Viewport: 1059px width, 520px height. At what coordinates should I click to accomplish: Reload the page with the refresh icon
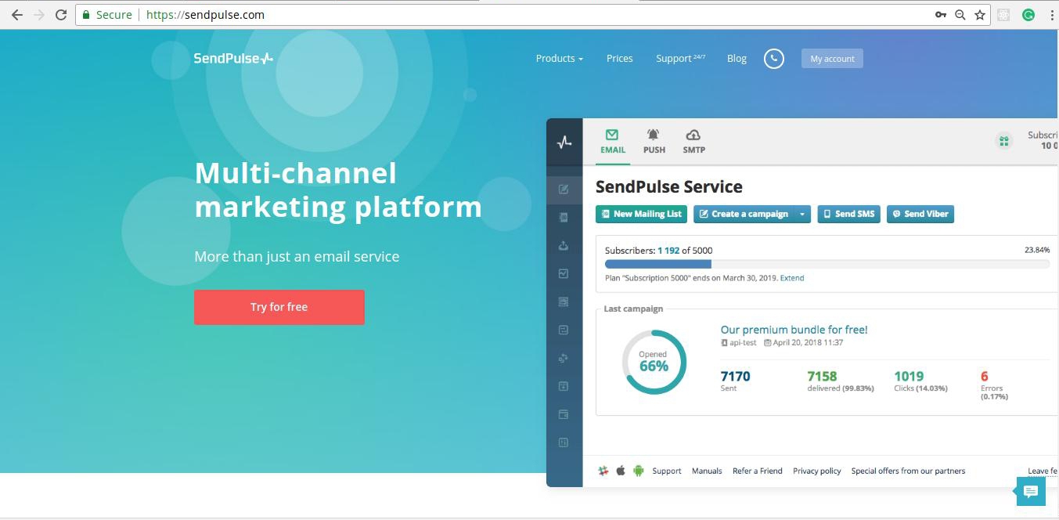[61, 15]
